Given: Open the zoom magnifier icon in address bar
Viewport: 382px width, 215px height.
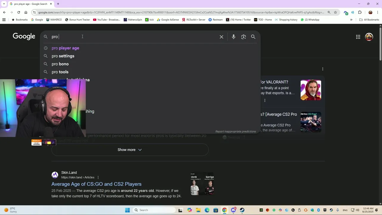Looking at the screenshot, I should (x=329, y=12).
